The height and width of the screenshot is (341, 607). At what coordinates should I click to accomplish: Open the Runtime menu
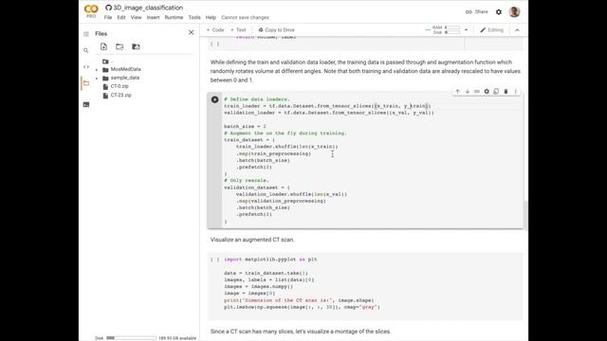coord(174,17)
